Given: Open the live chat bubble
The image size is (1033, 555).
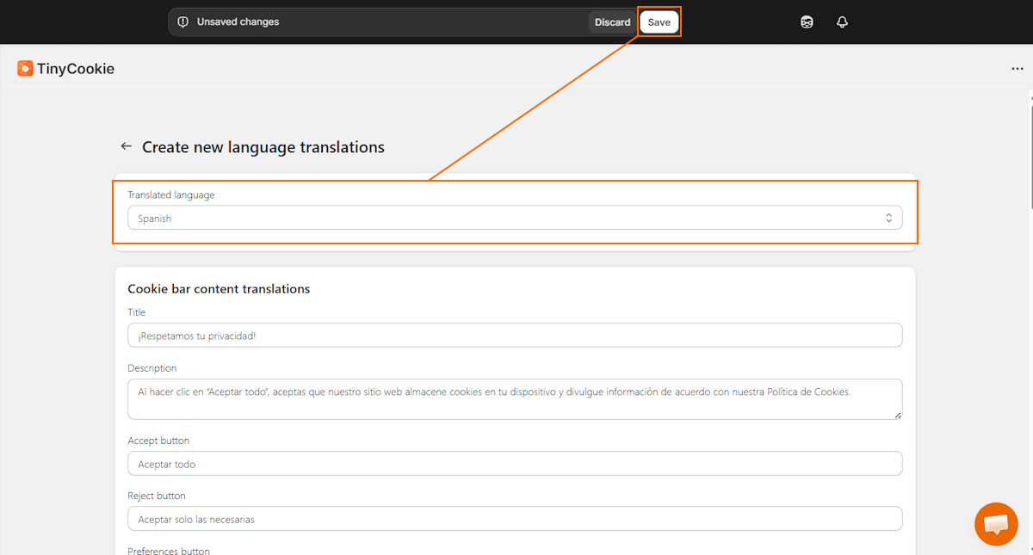Looking at the screenshot, I should tap(996, 523).
